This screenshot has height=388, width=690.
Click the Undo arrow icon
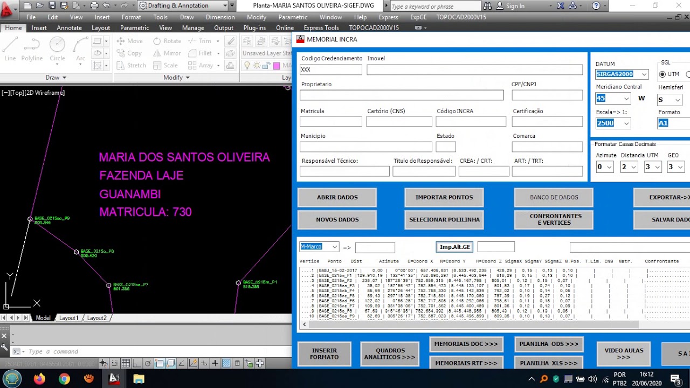coord(107,5)
